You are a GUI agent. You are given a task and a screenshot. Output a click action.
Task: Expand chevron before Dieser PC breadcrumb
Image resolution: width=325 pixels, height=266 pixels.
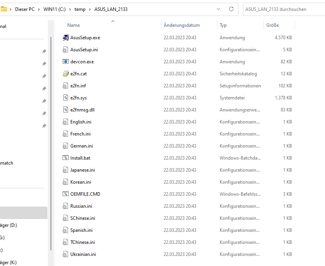pos(10,9)
